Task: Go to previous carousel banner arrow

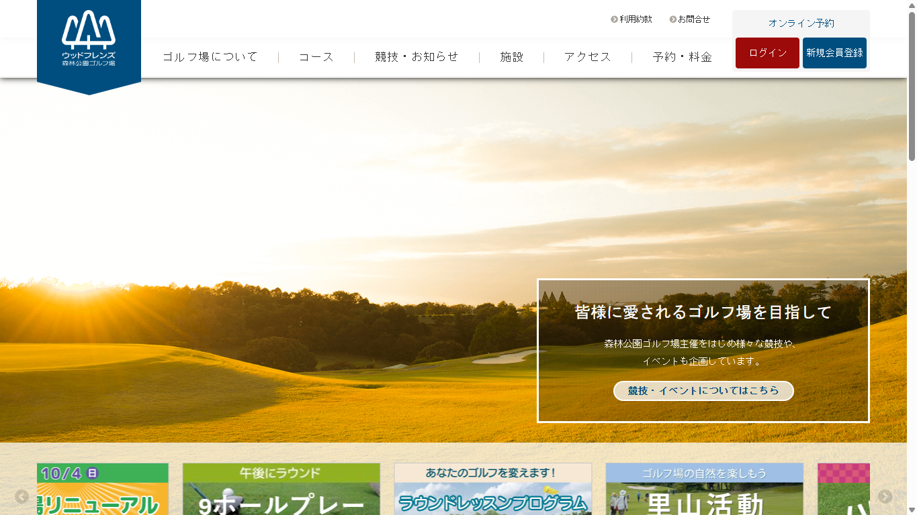Action: pyautogui.click(x=22, y=497)
